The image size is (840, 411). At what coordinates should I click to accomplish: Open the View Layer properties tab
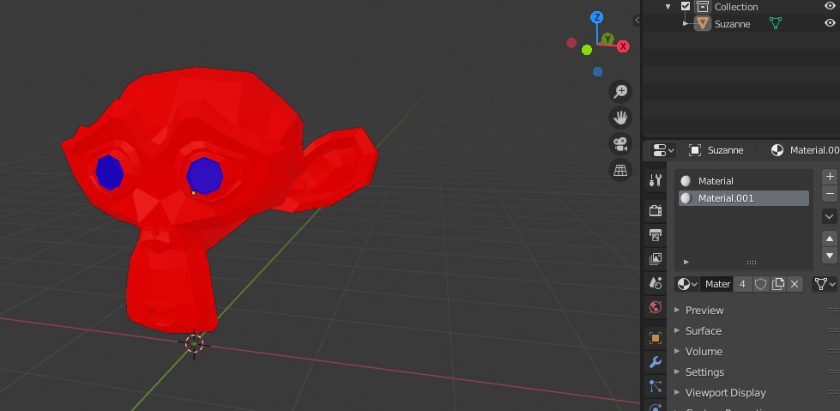click(656, 259)
